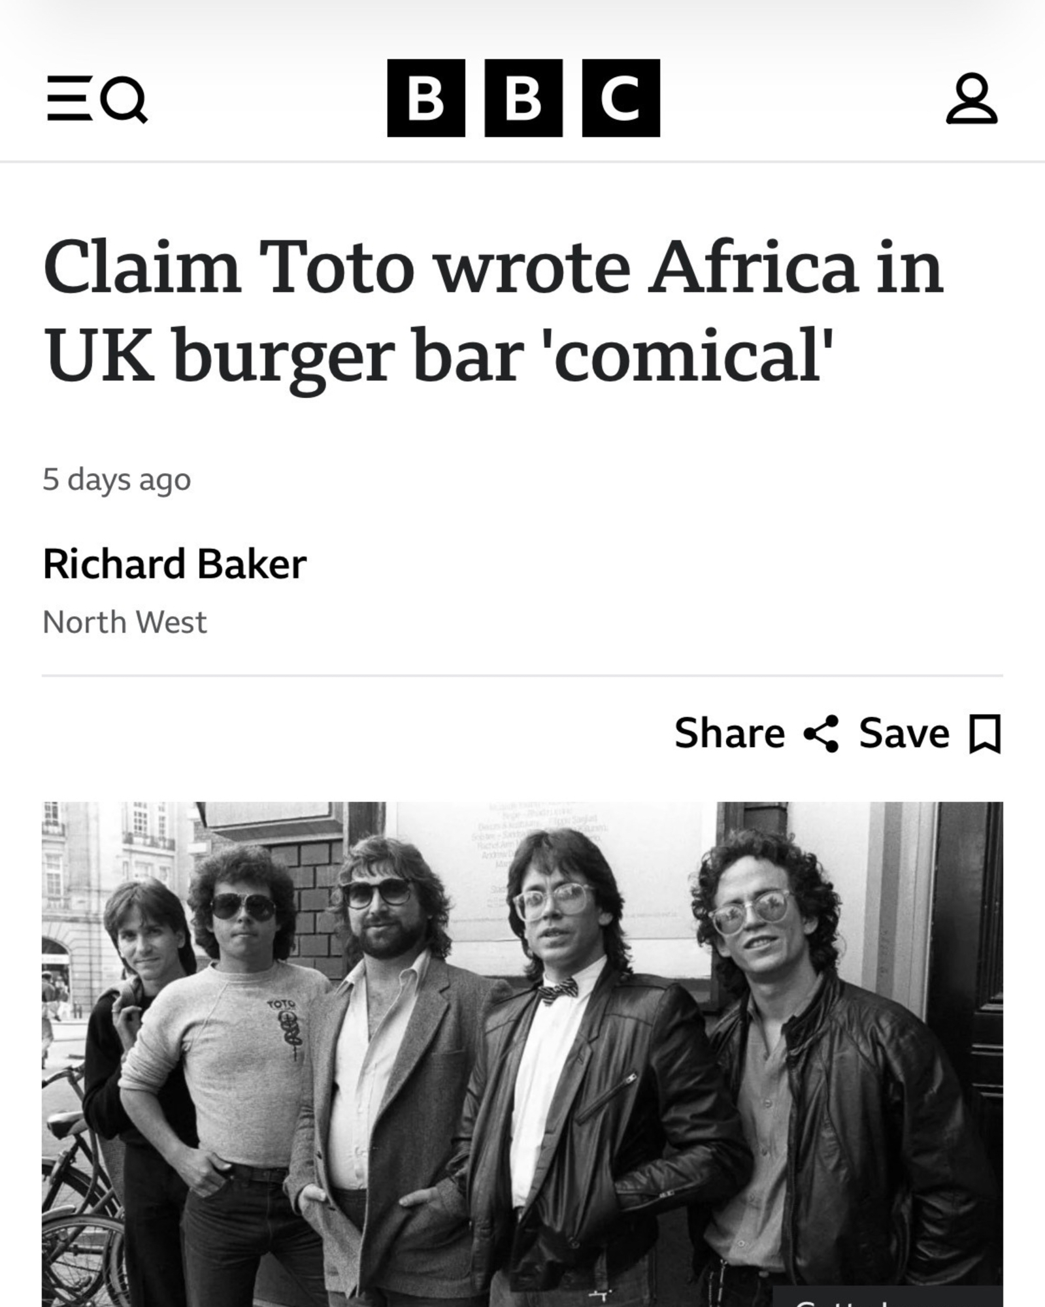Click the first B block of the BBC logo
1045x1307 pixels.
tap(425, 98)
